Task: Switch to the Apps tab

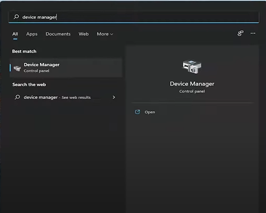Action: pyautogui.click(x=32, y=34)
